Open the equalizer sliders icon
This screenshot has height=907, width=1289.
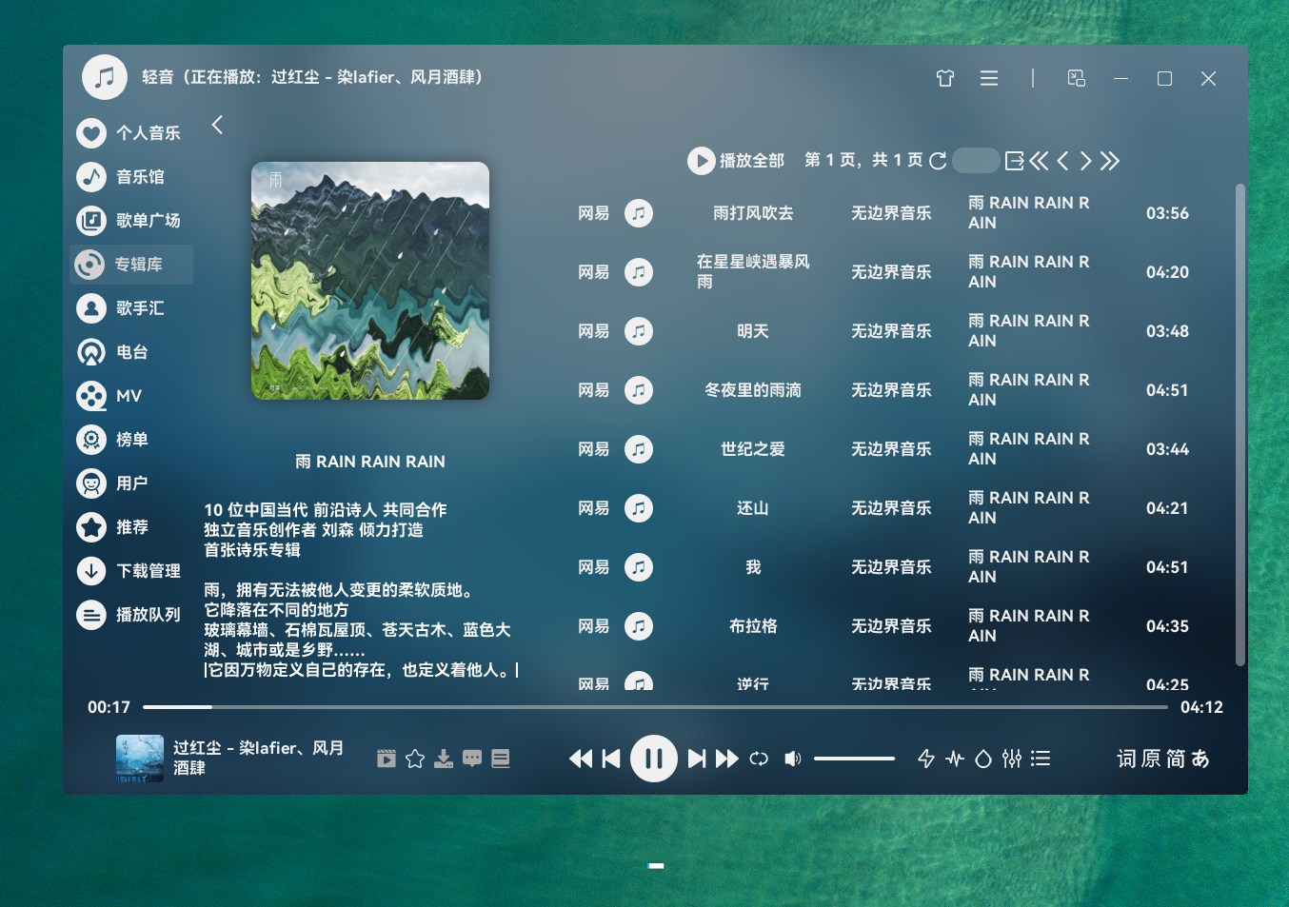(x=1012, y=759)
